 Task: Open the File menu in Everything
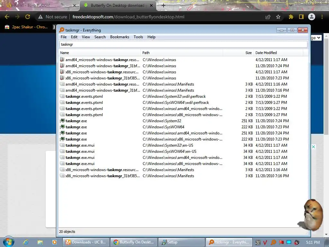pyautogui.click(x=64, y=37)
